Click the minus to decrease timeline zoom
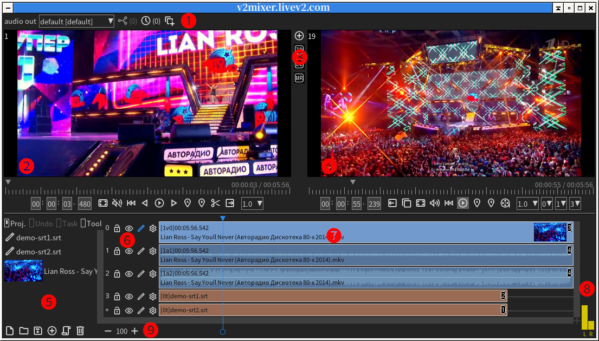The height and width of the screenshot is (341, 599). tap(108, 331)
